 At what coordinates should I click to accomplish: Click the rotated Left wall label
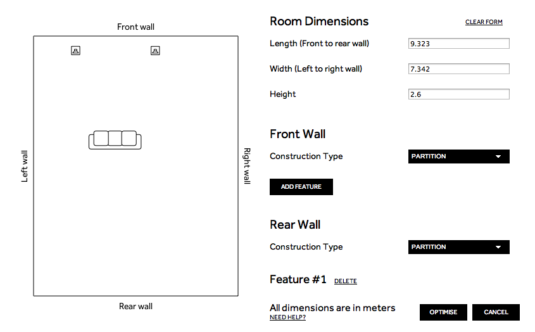(x=24, y=167)
